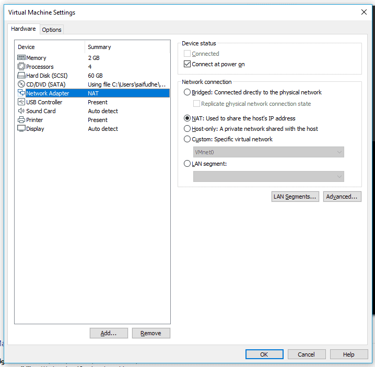Select the USB Controller label

[x=44, y=102]
